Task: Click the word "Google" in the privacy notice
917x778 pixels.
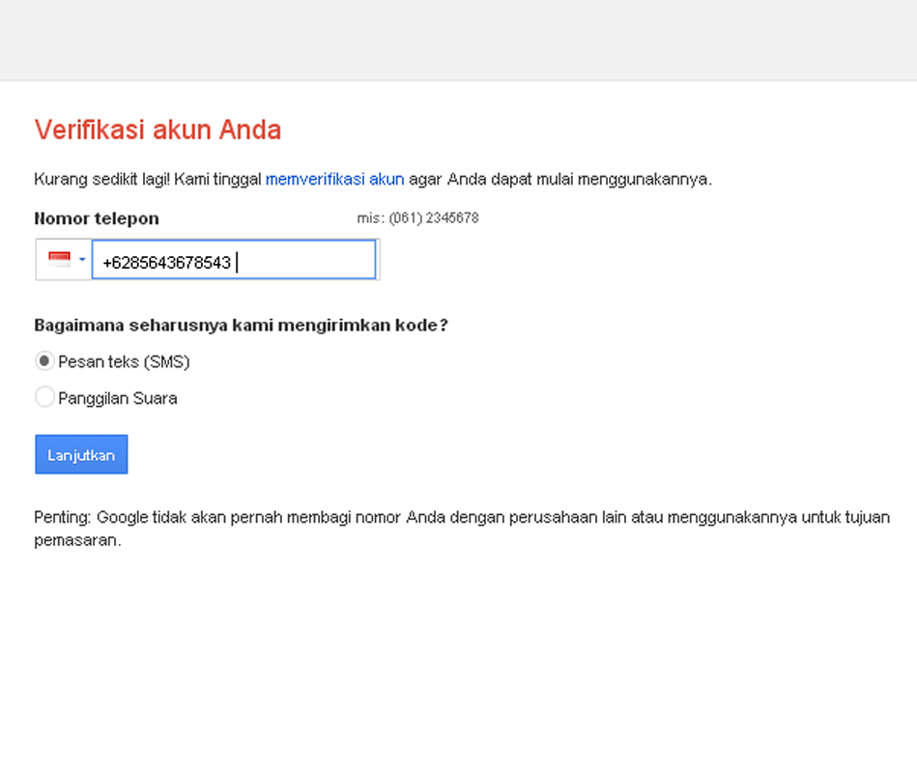Action: coord(122,517)
